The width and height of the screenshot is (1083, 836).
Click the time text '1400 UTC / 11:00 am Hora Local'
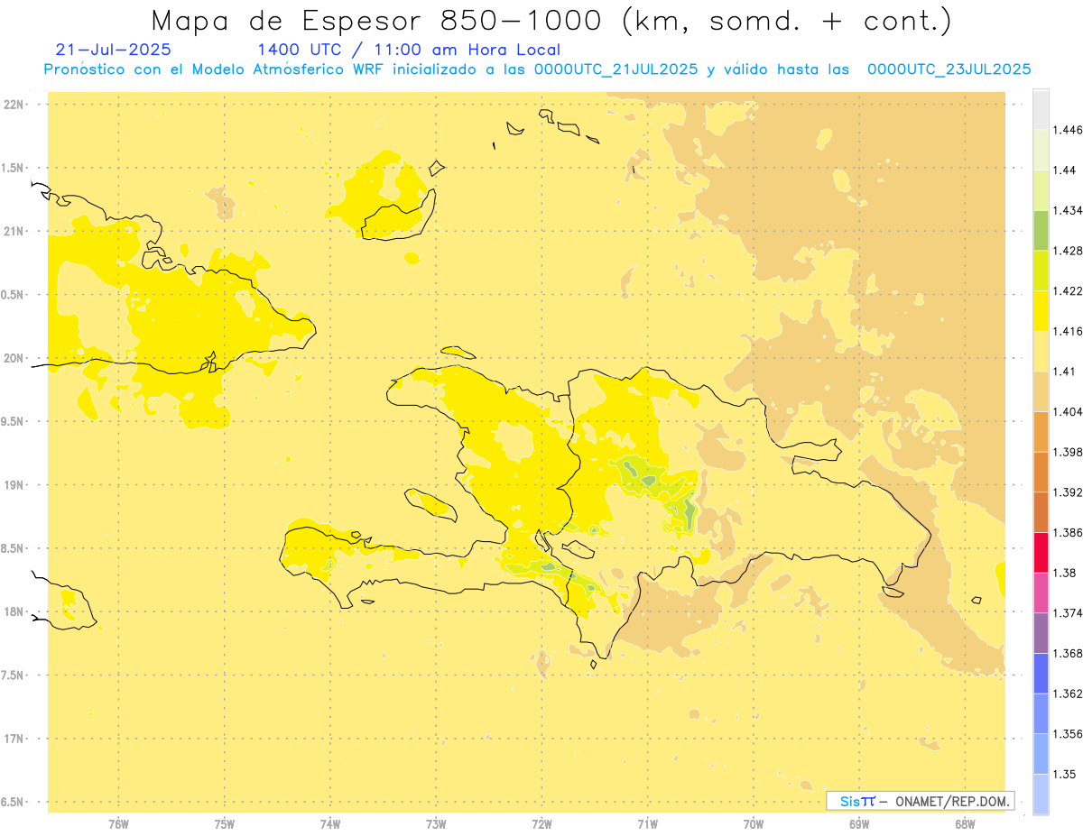[x=409, y=50]
